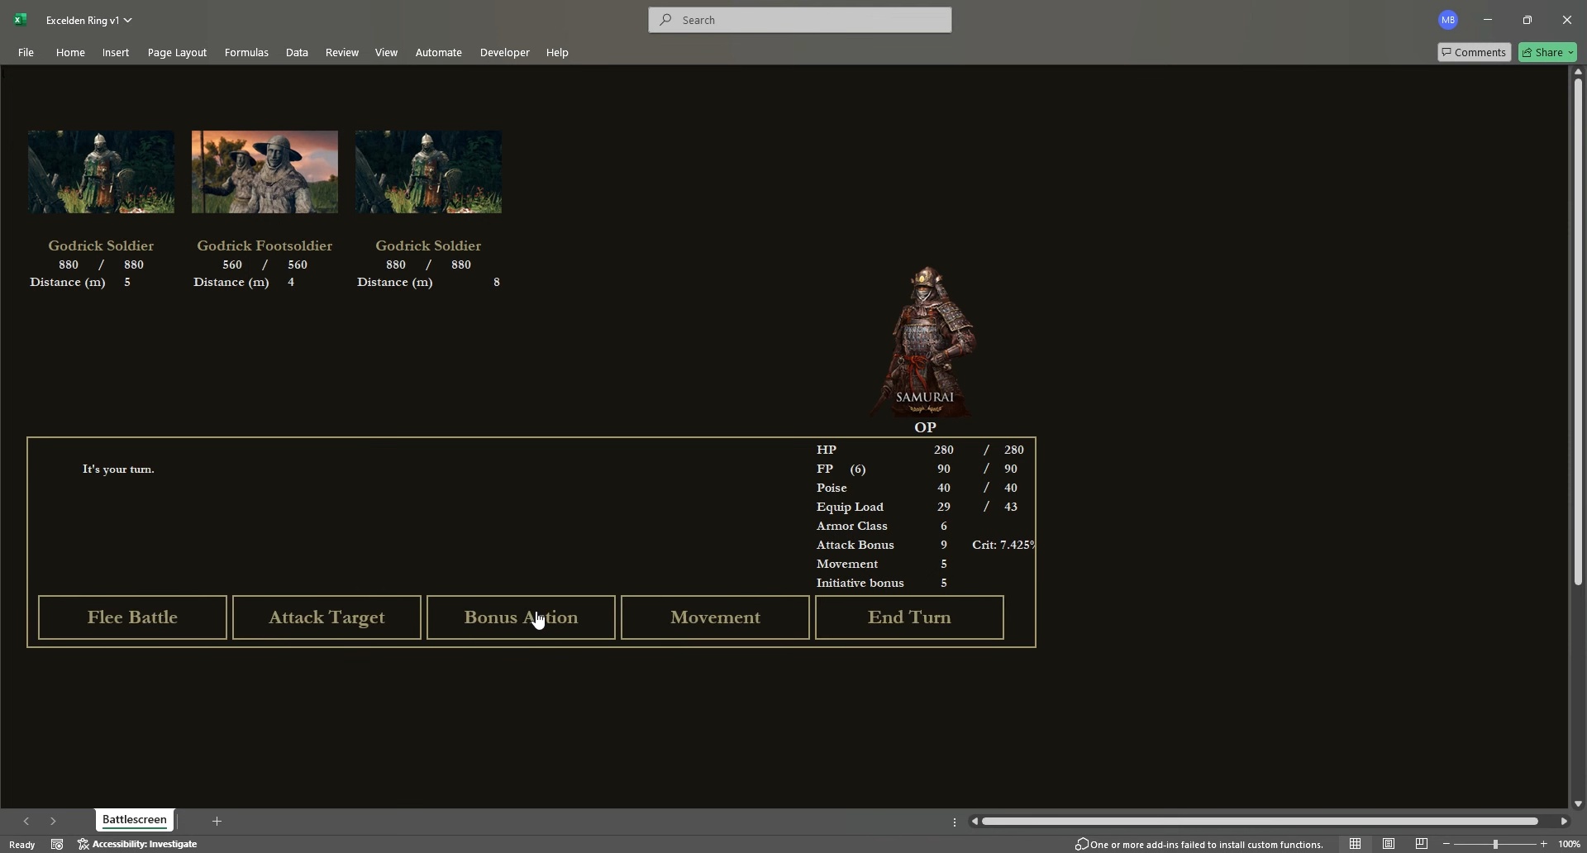Open the workbook title dropdown arrow
Image resolution: width=1587 pixels, height=853 pixels.
[128, 20]
